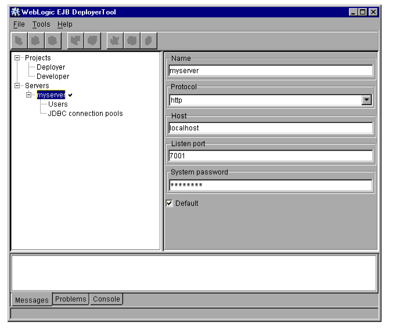Close the DeployerTool window
The height and width of the screenshot is (336, 414).
pos(373,12)
